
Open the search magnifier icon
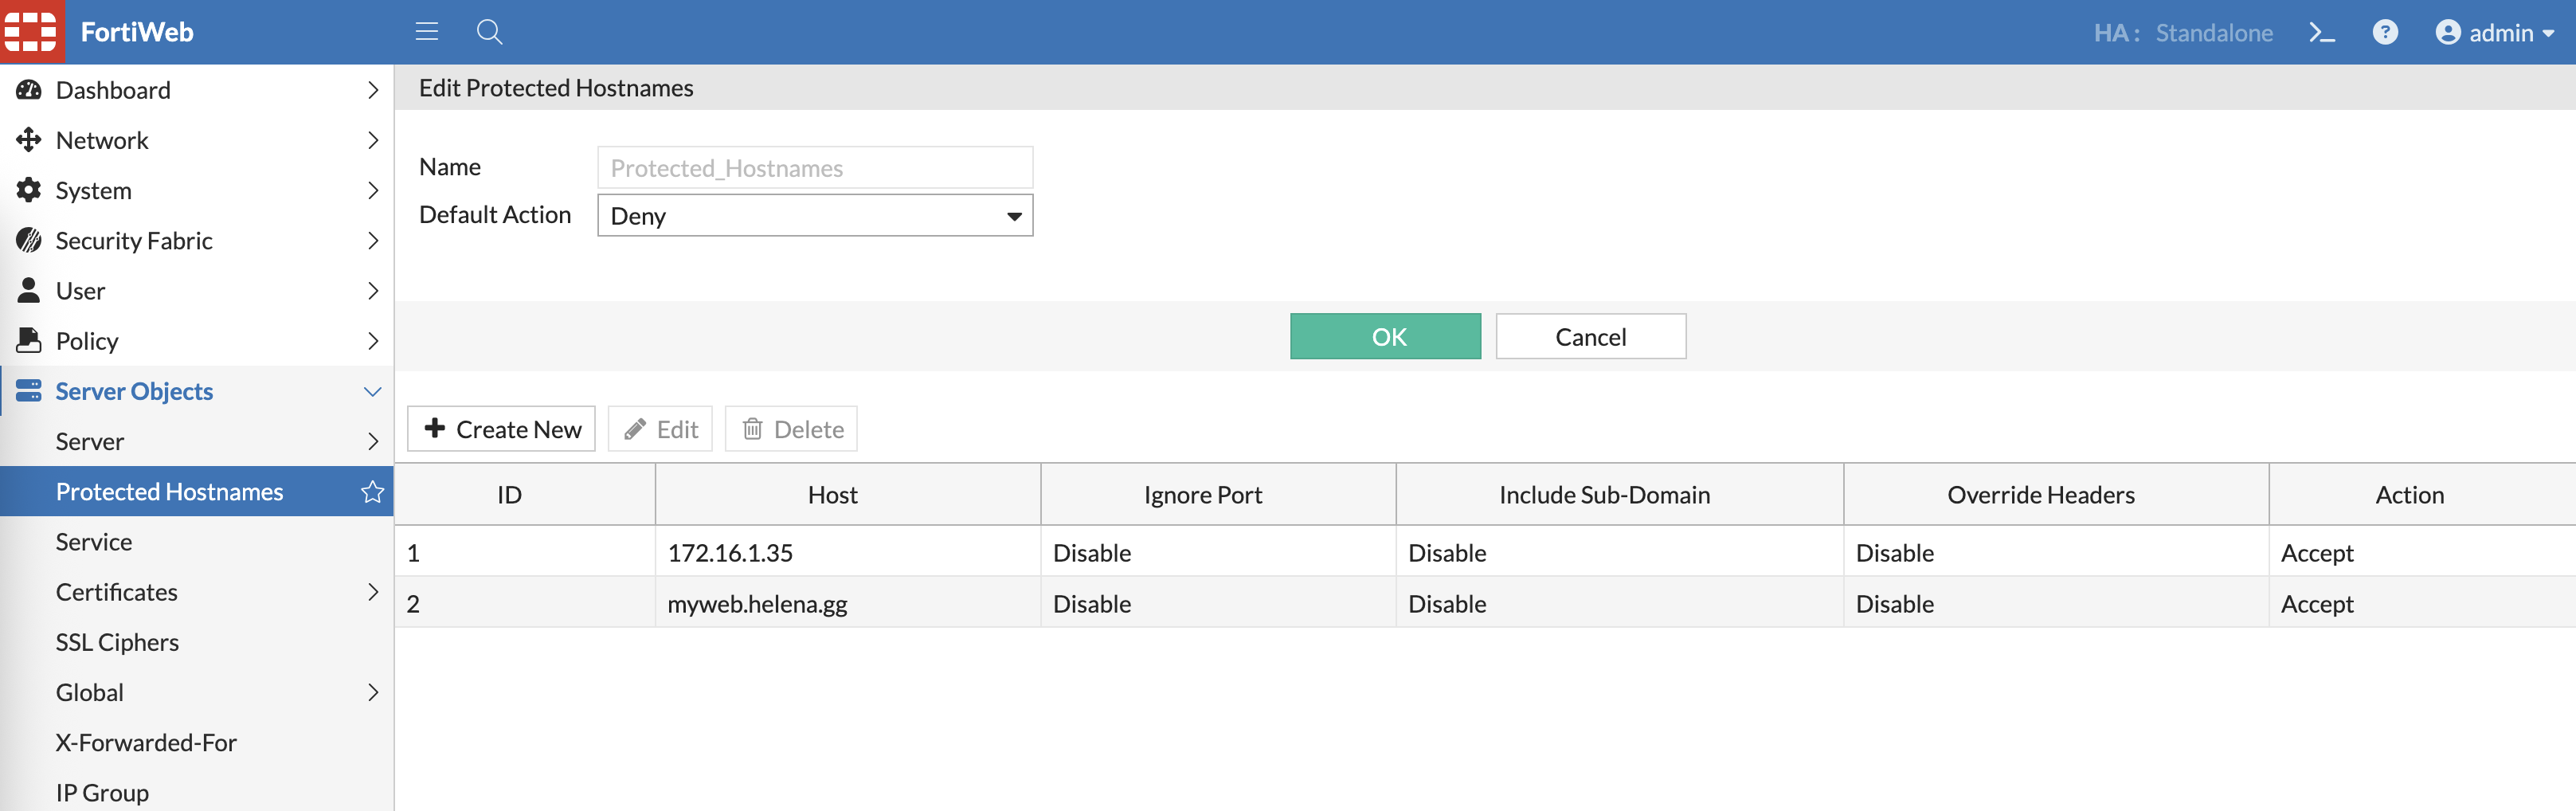click(489, 32)
